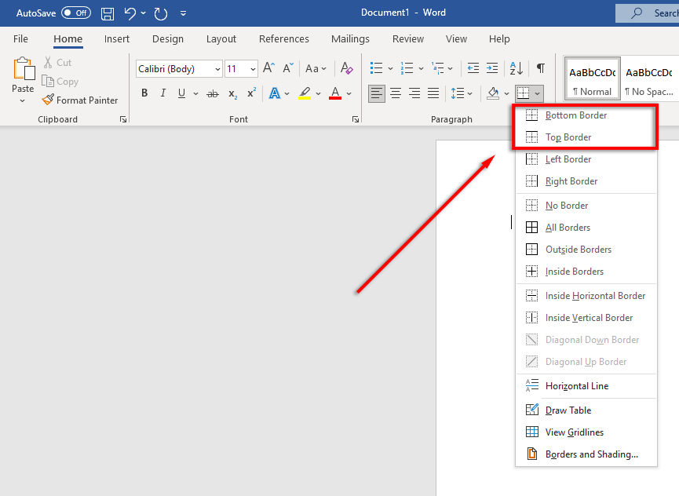Expand the font size dropdown
Screen dimensions: 679x496
[x=253, y=69]
